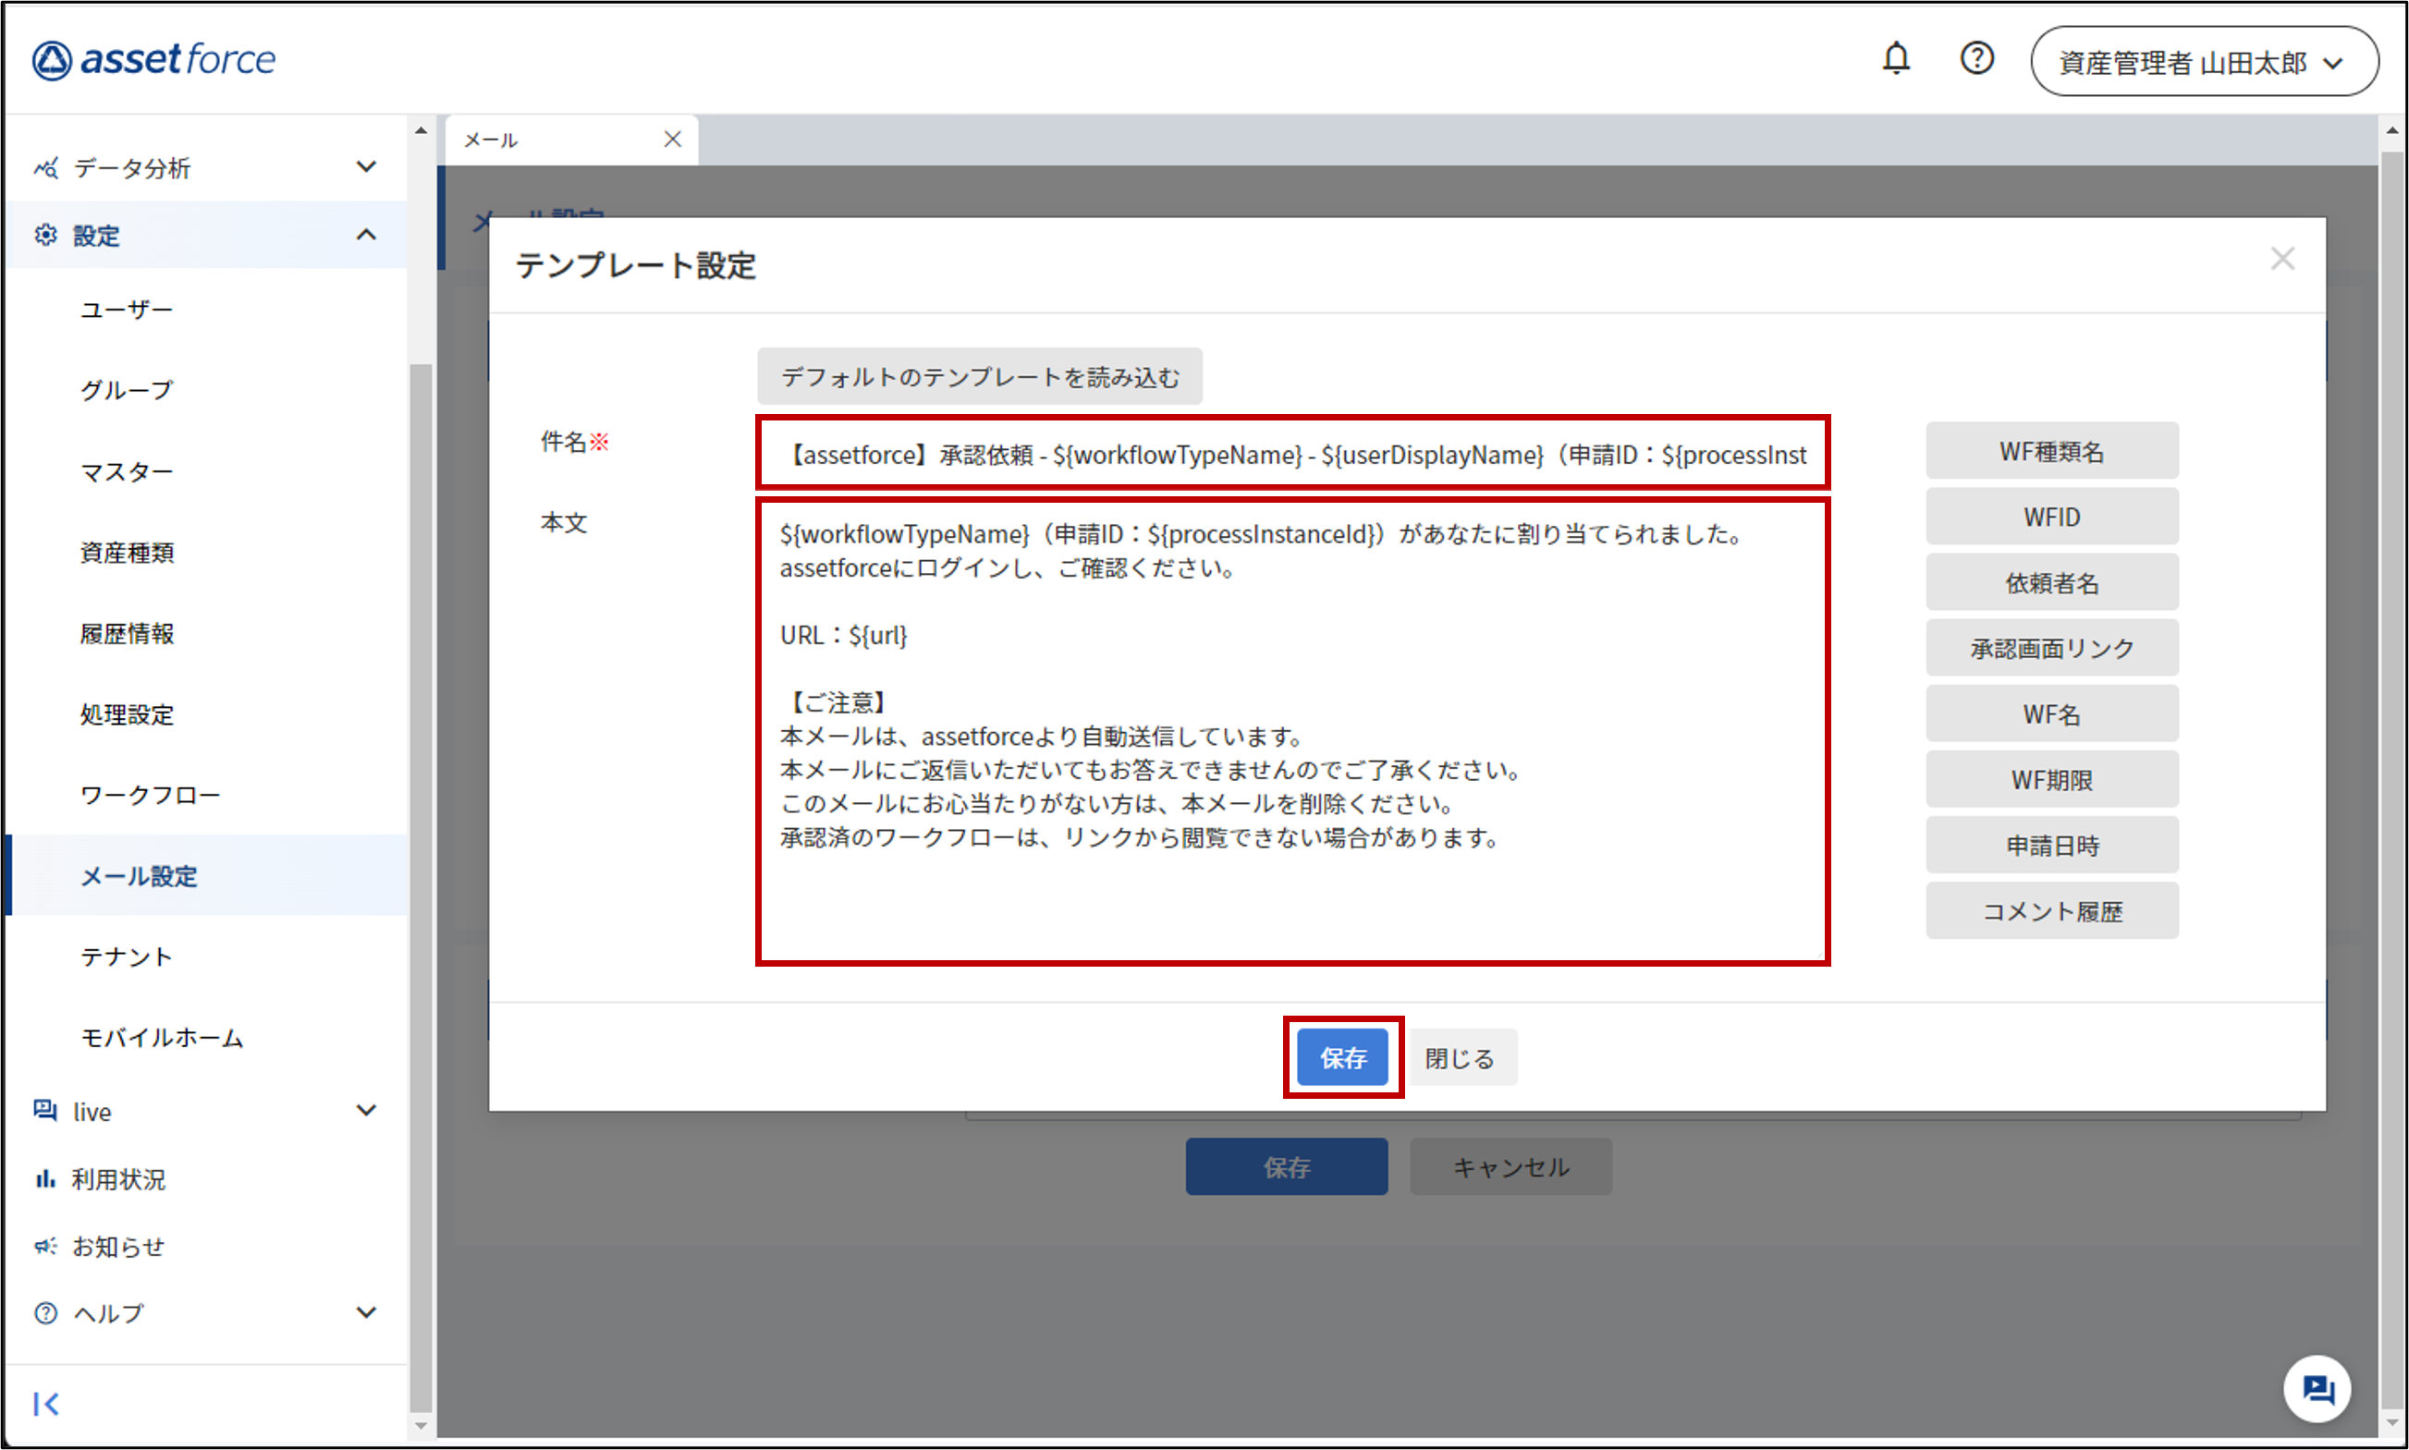
Task: Save the template with dialog 保存 button
Action: click(1343, 1057)
